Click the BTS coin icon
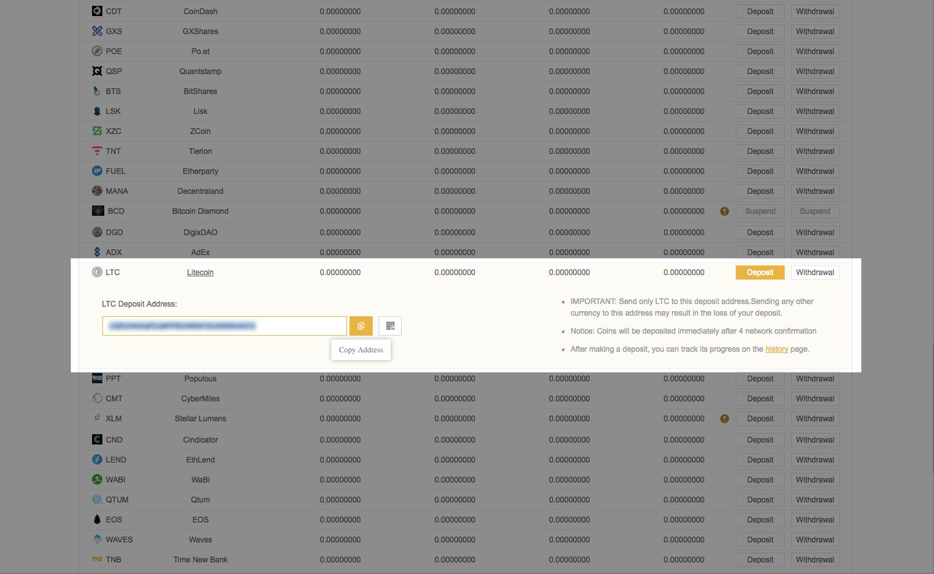 pyautogui.click(x=97, y=91)
